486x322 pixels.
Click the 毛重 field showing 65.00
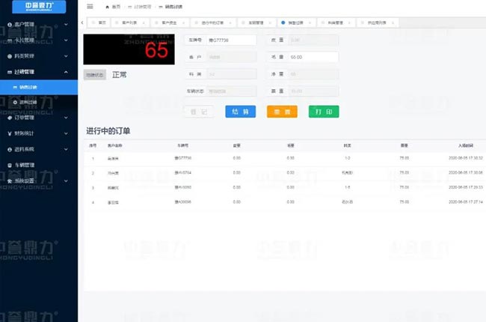(x=313, y=57)
